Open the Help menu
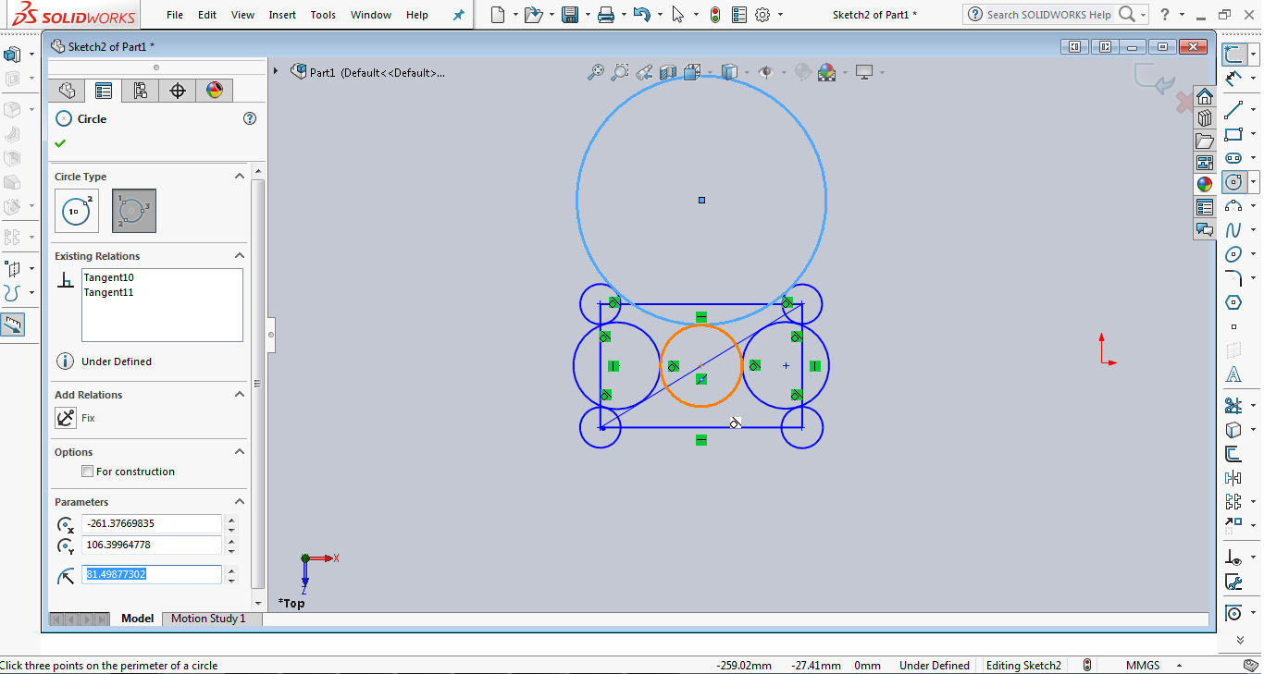Image resolution: width=1264 pixels, height=674 pixels. [x=417, y=15]
